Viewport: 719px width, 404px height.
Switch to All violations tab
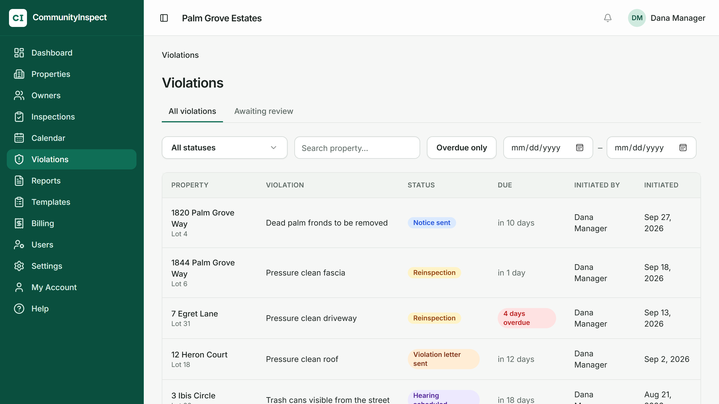click(x=192, y=111)
